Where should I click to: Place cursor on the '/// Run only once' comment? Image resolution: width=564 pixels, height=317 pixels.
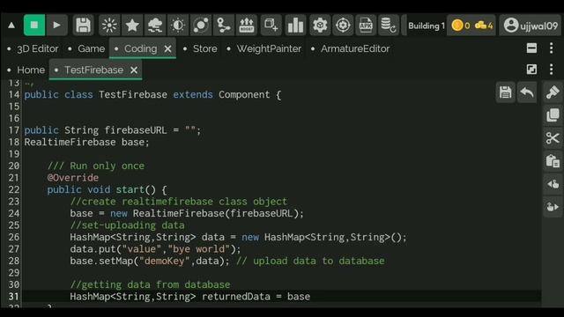(96, 166)
